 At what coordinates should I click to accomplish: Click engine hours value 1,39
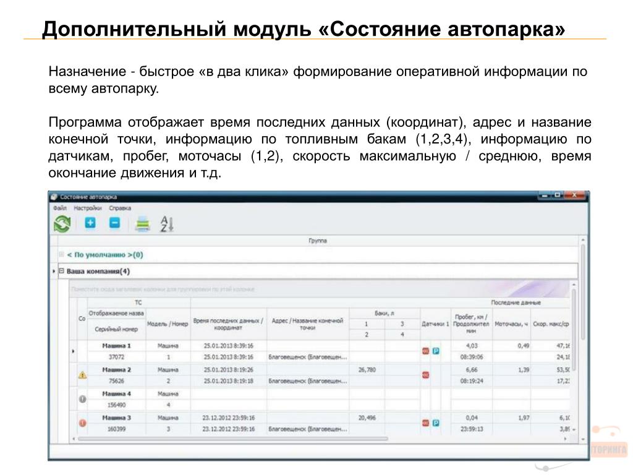(x=524, y=370)
